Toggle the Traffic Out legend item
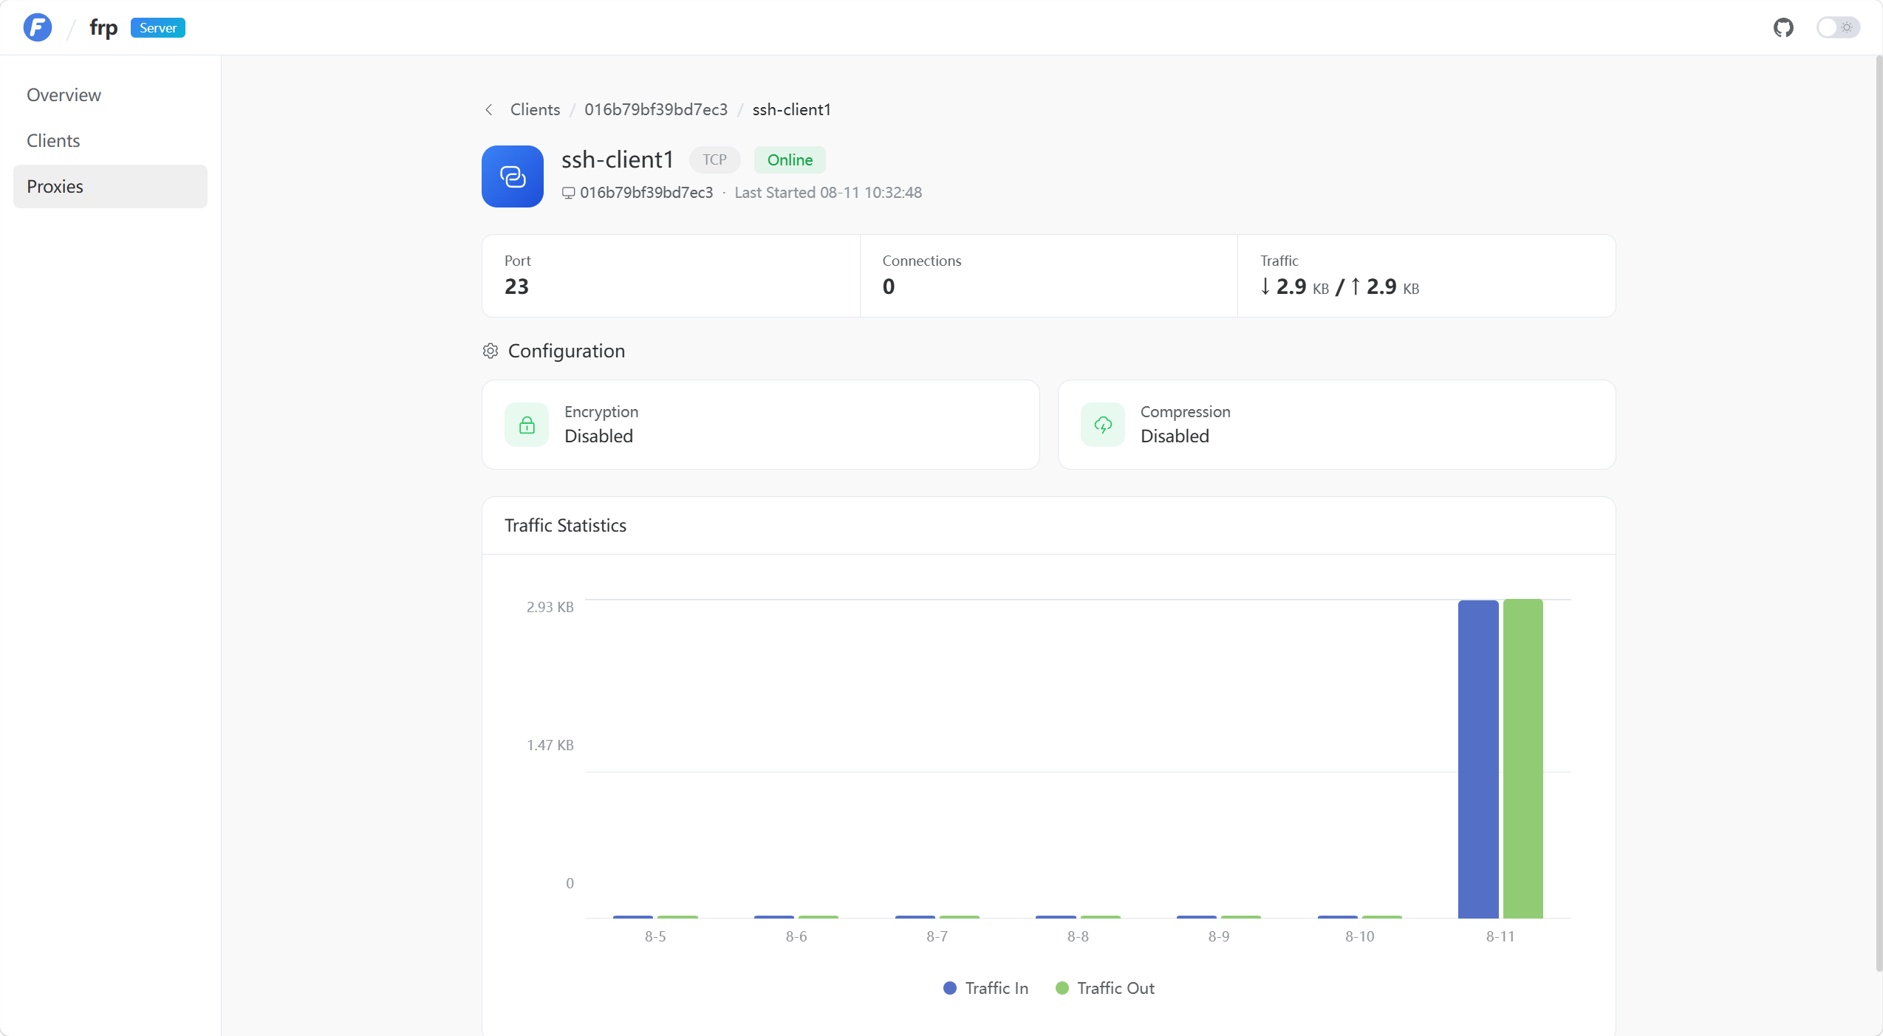The width and height of the screenshot is (1883, 1036). coord(1105,988)
